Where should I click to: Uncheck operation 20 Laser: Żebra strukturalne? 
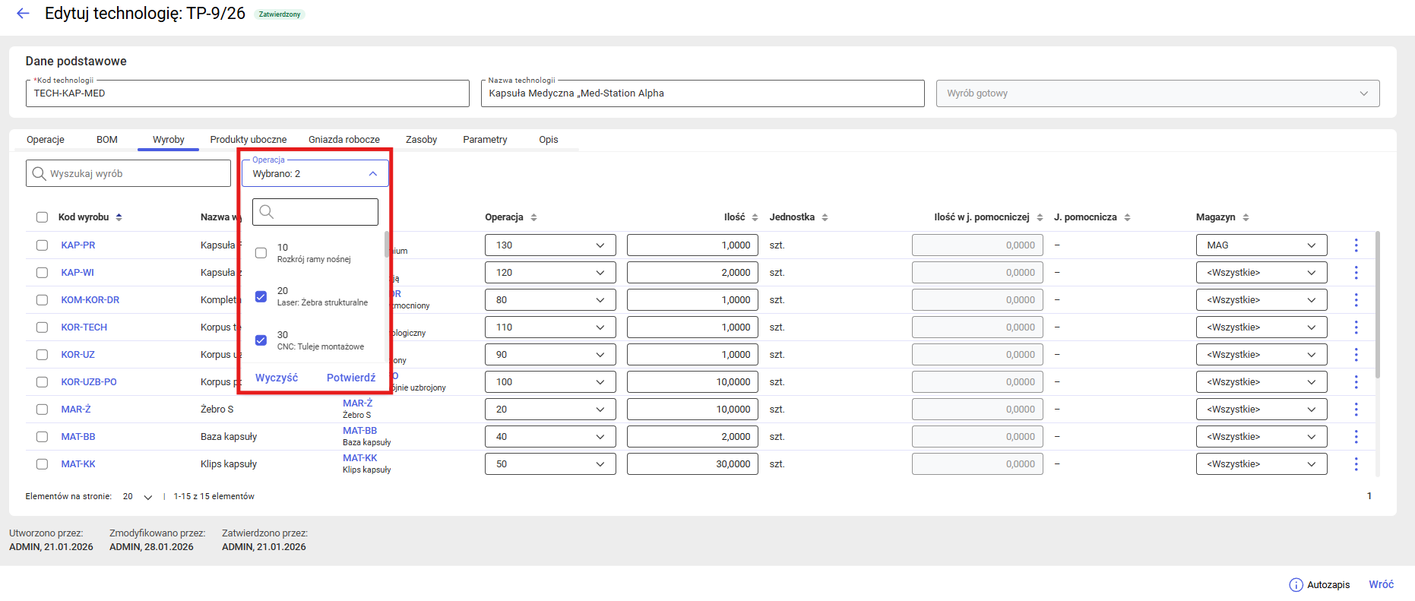click(261, 296)
